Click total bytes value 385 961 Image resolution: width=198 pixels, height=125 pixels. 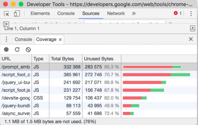click(x=72, y=75)
